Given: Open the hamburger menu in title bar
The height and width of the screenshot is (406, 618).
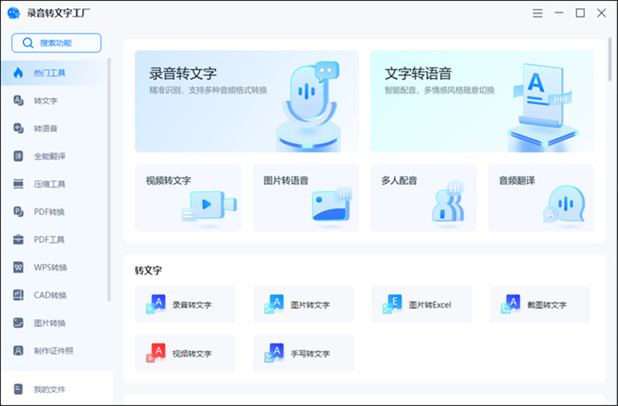Looking at the screenshot, I should tap(538, 13).
